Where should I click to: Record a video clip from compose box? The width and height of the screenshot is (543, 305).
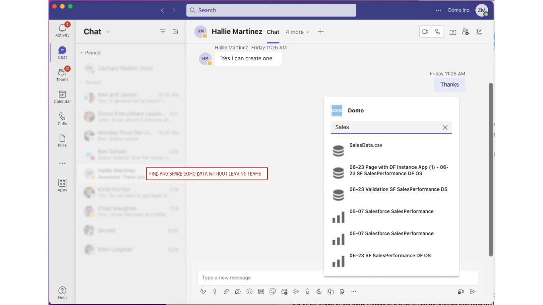point(461,291)
